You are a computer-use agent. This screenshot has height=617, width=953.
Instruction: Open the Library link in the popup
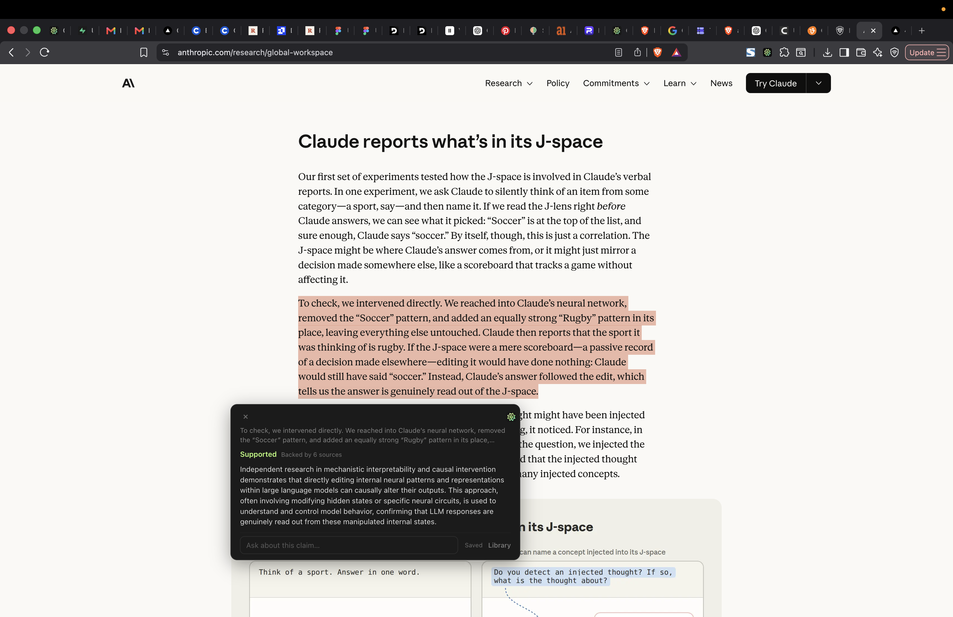click(x=499, y=545)
